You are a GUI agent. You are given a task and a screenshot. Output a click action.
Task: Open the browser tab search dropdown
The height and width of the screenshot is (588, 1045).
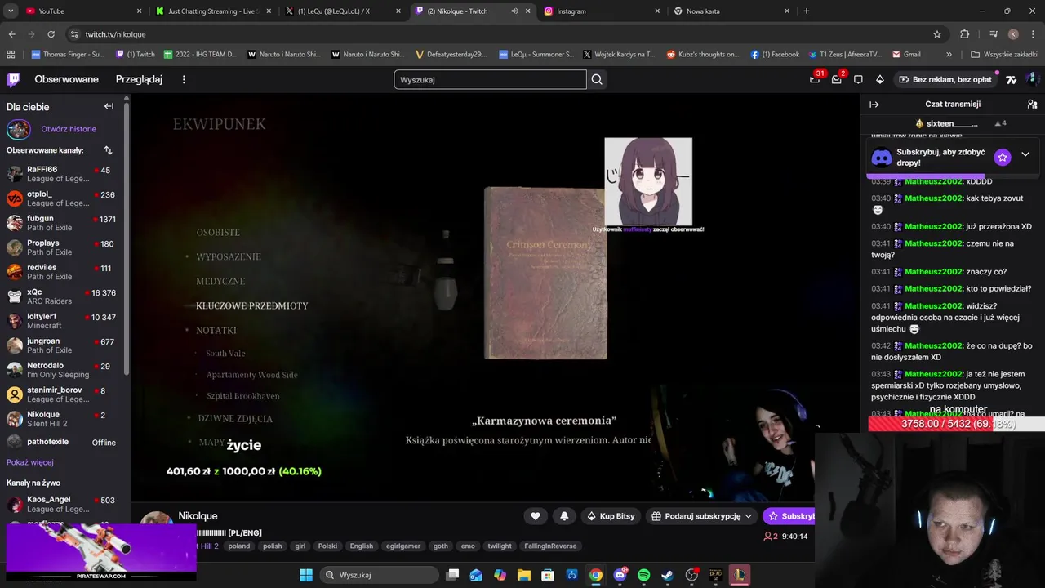[x=11, y=11]
